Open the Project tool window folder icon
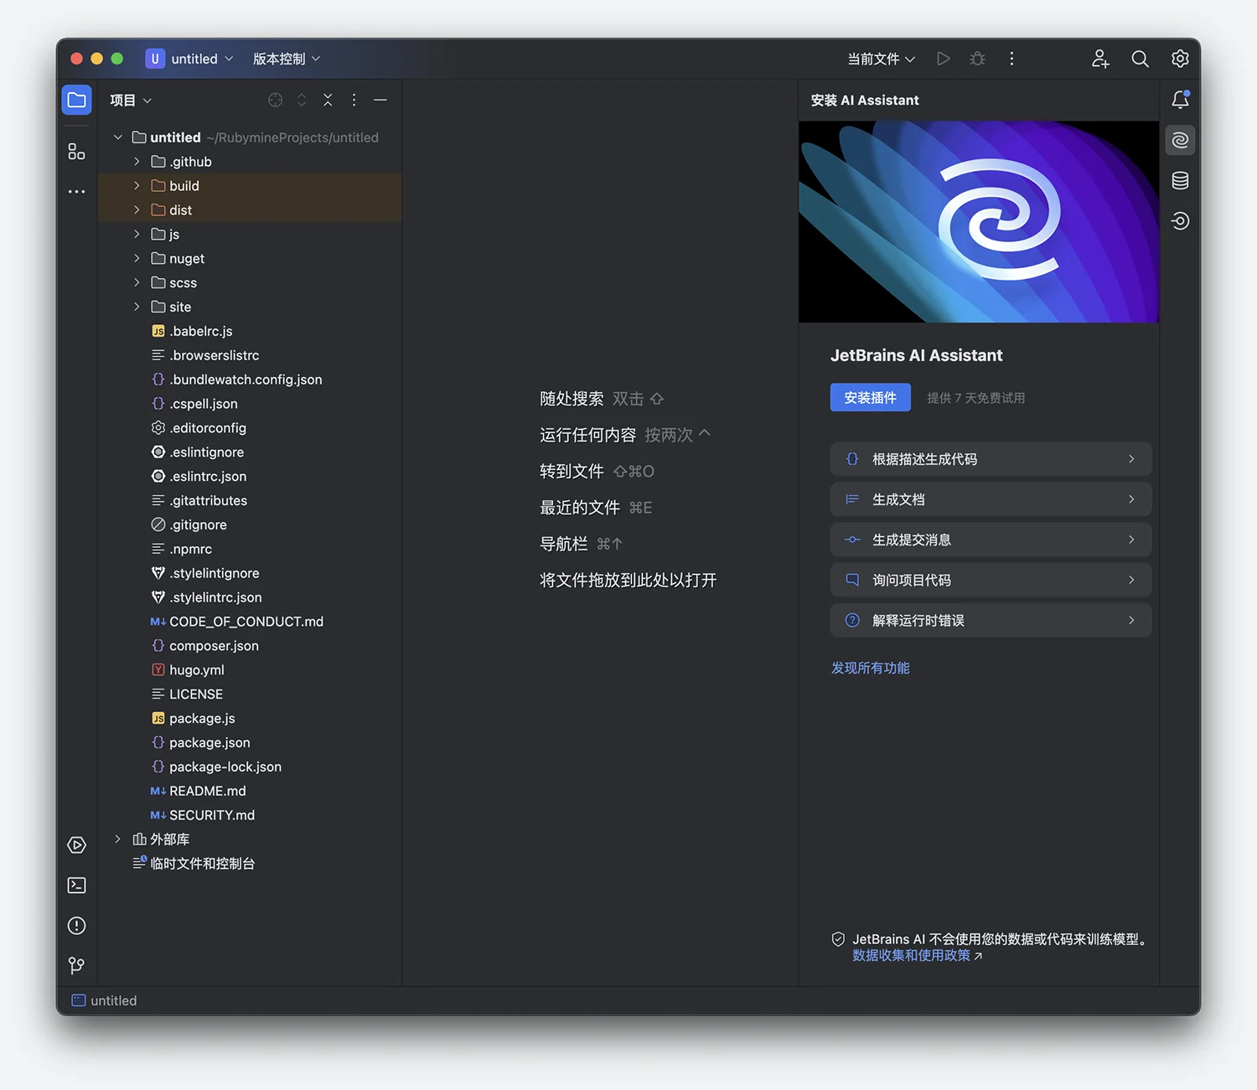Screen dimensions: 1257x1090 tap(76, 101)
